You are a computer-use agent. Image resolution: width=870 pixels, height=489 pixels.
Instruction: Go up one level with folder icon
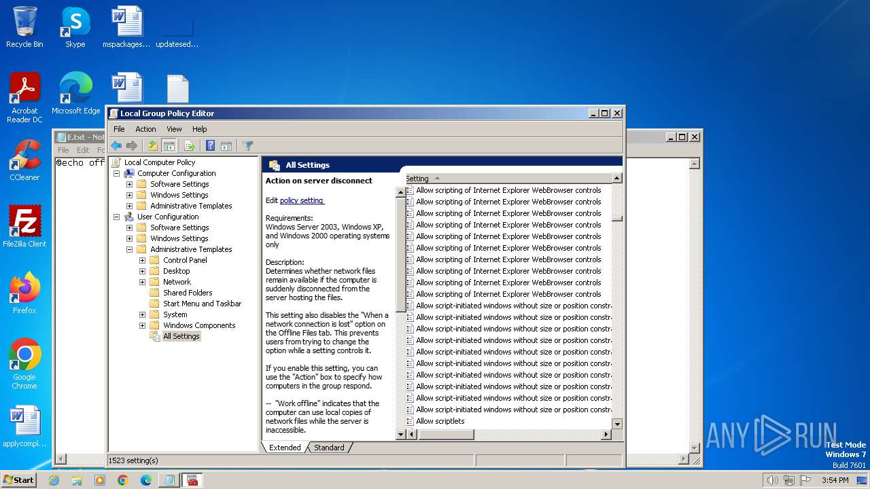coord(153,145)
